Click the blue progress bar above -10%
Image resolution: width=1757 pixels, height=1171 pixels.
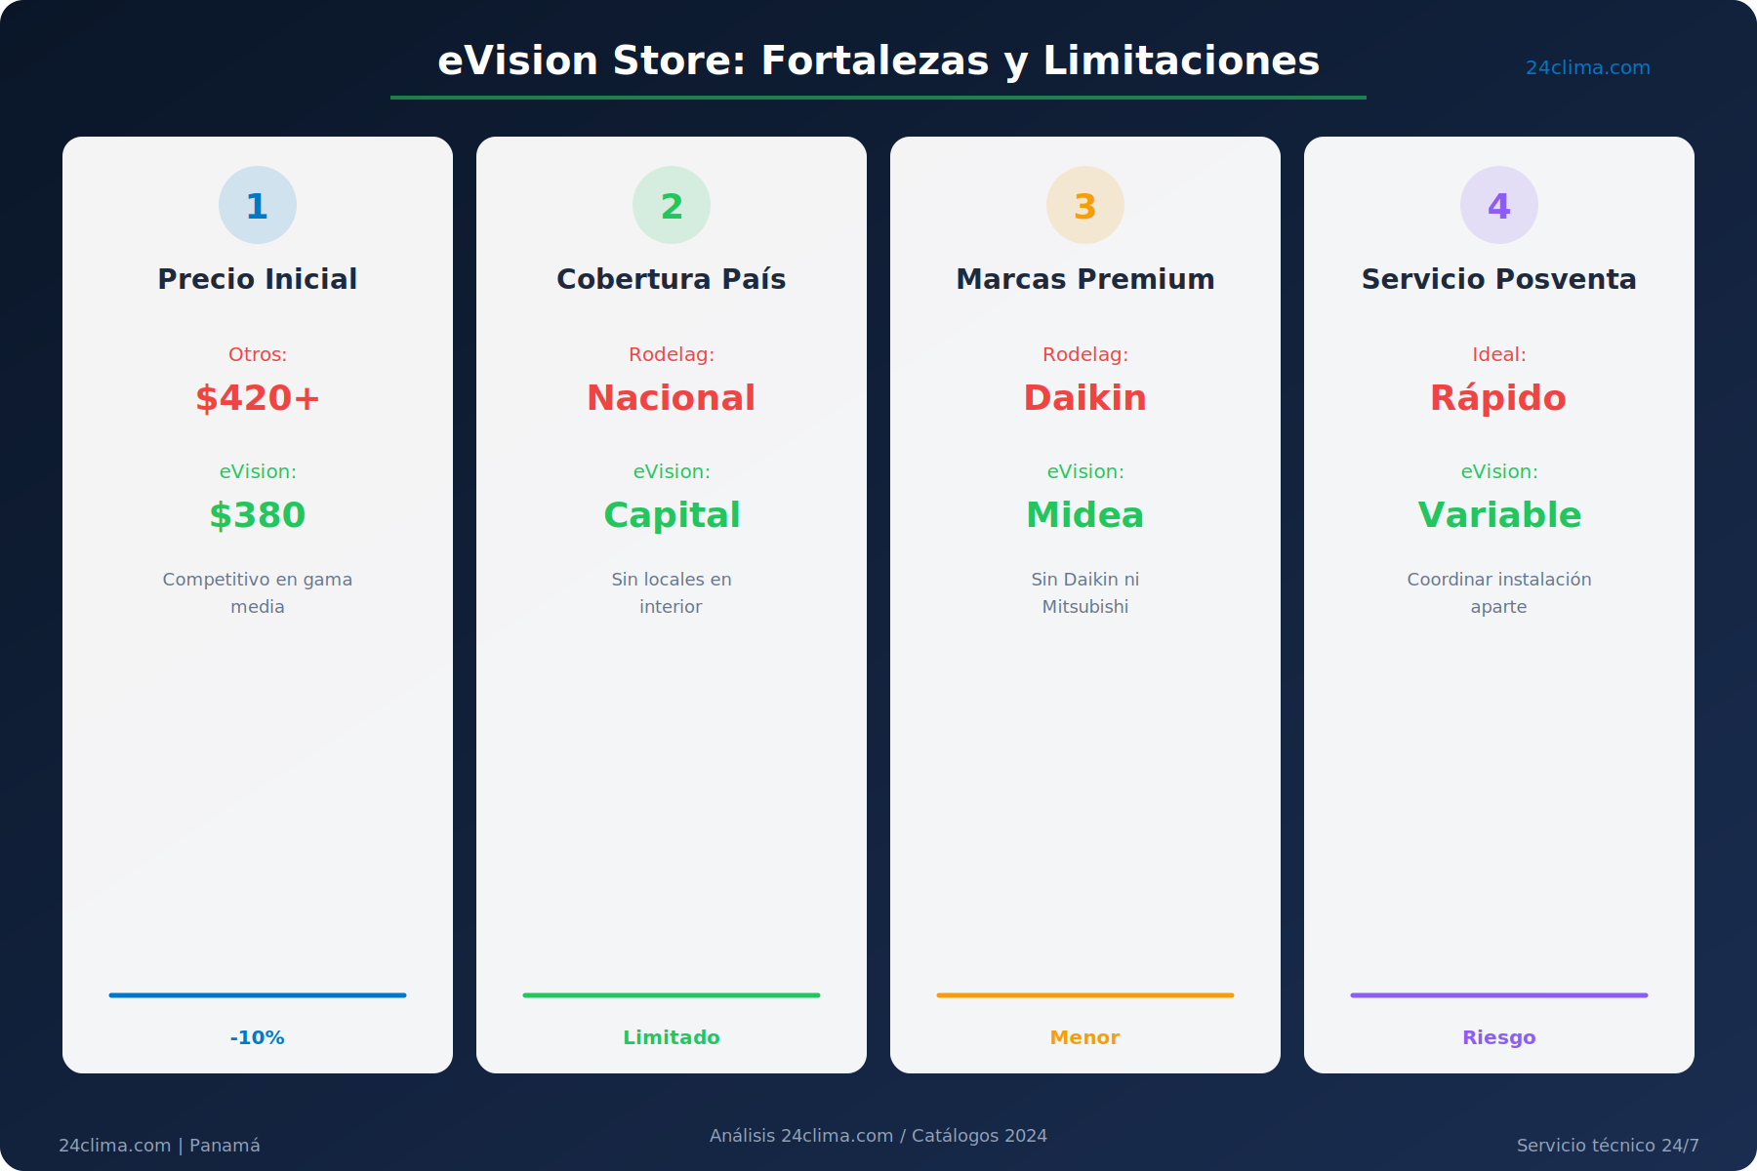pyautogui.click(x=258, y=995)
